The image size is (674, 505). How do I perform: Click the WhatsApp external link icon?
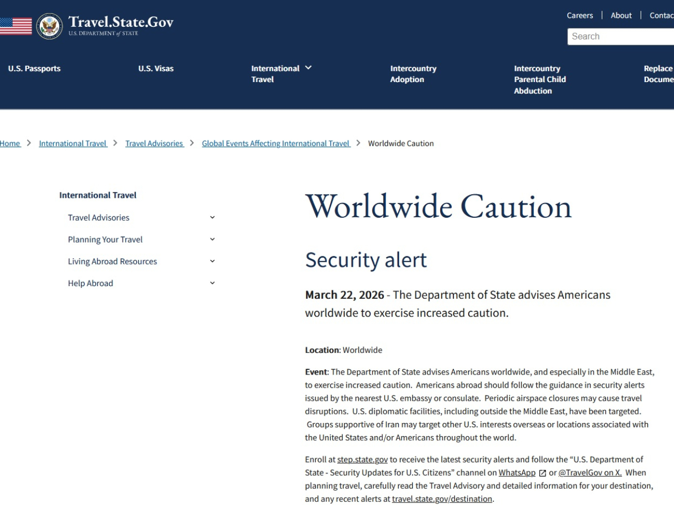point(542,473)
